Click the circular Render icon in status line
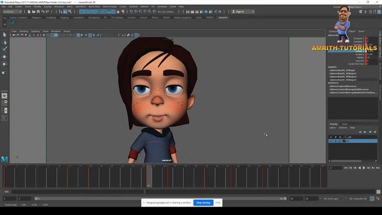Viewport: 382px width, 215px height. click(x=206, y=12)
